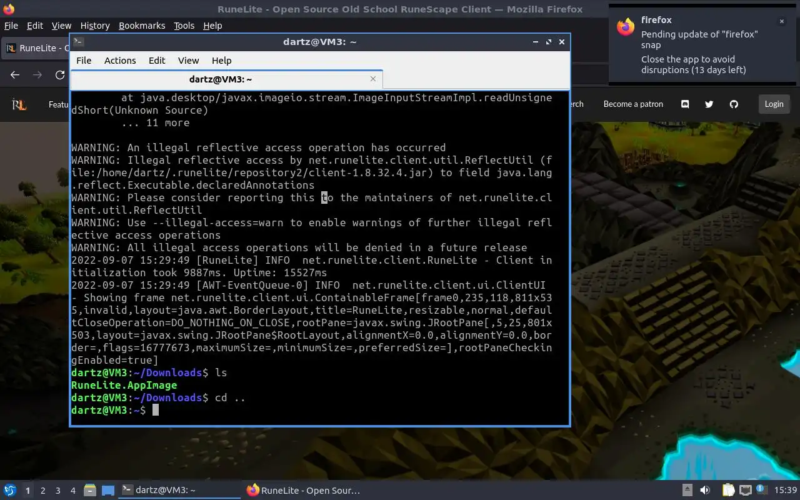Close the terminal window
The width and height of the screenshot is (800, 500).
coord(562,42)
